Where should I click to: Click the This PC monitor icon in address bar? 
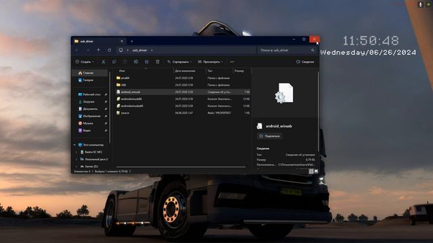click(x=121, y=50)
